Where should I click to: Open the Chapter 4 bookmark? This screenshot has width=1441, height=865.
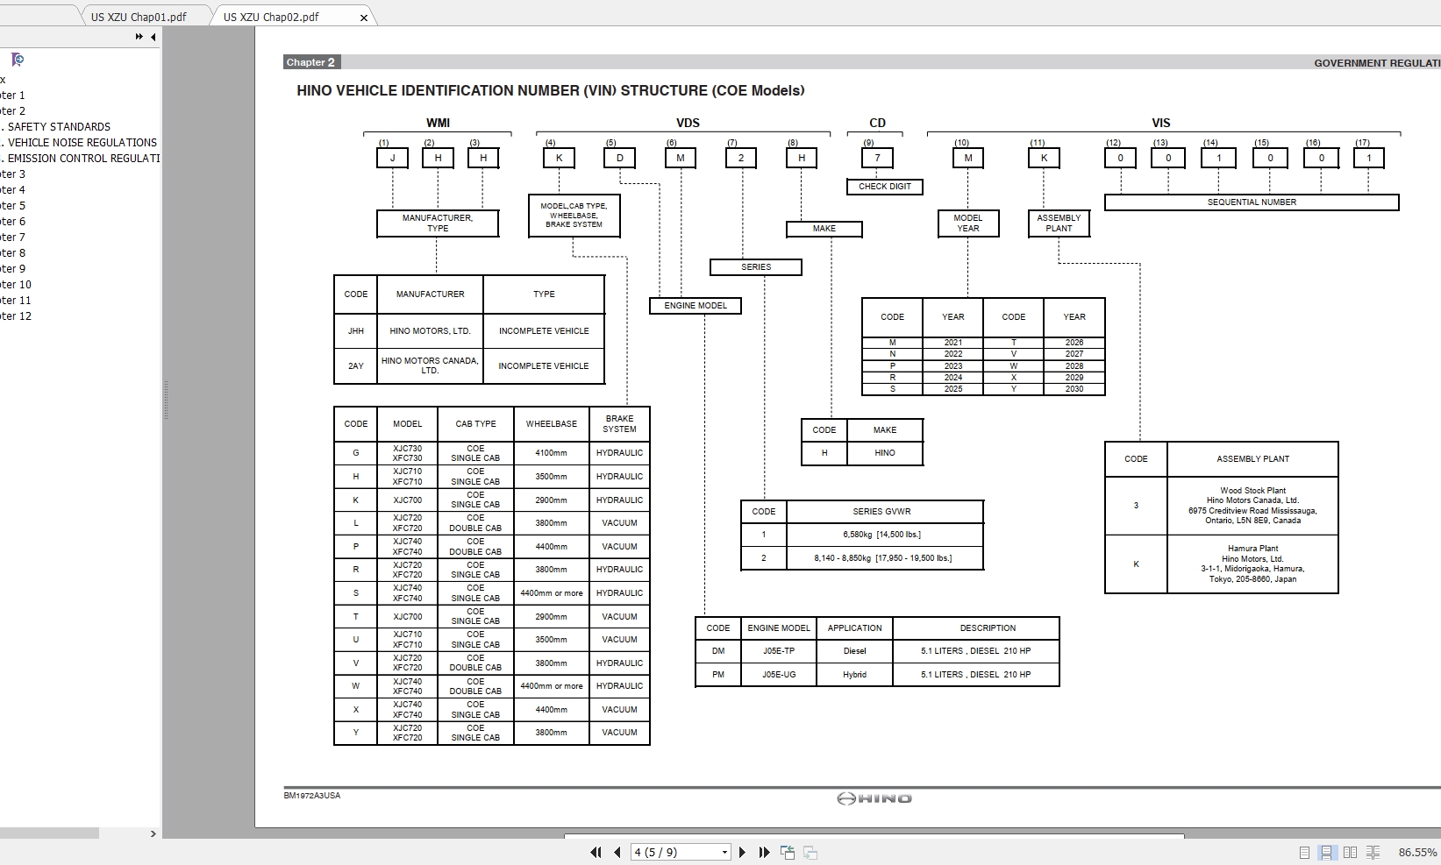pyautogui.click(x=12, y=190)
